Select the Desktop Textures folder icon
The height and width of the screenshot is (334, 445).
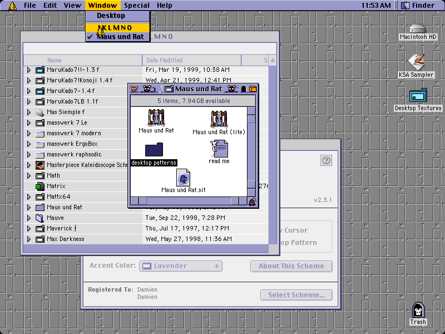(418, 96)
